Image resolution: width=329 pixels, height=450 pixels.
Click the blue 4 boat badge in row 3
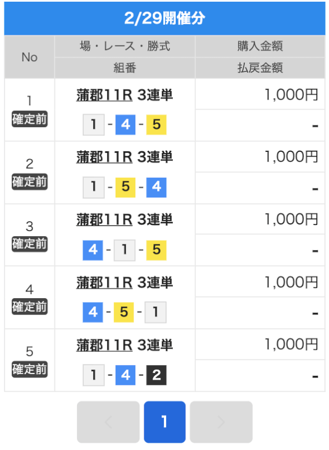coord(93,250)
